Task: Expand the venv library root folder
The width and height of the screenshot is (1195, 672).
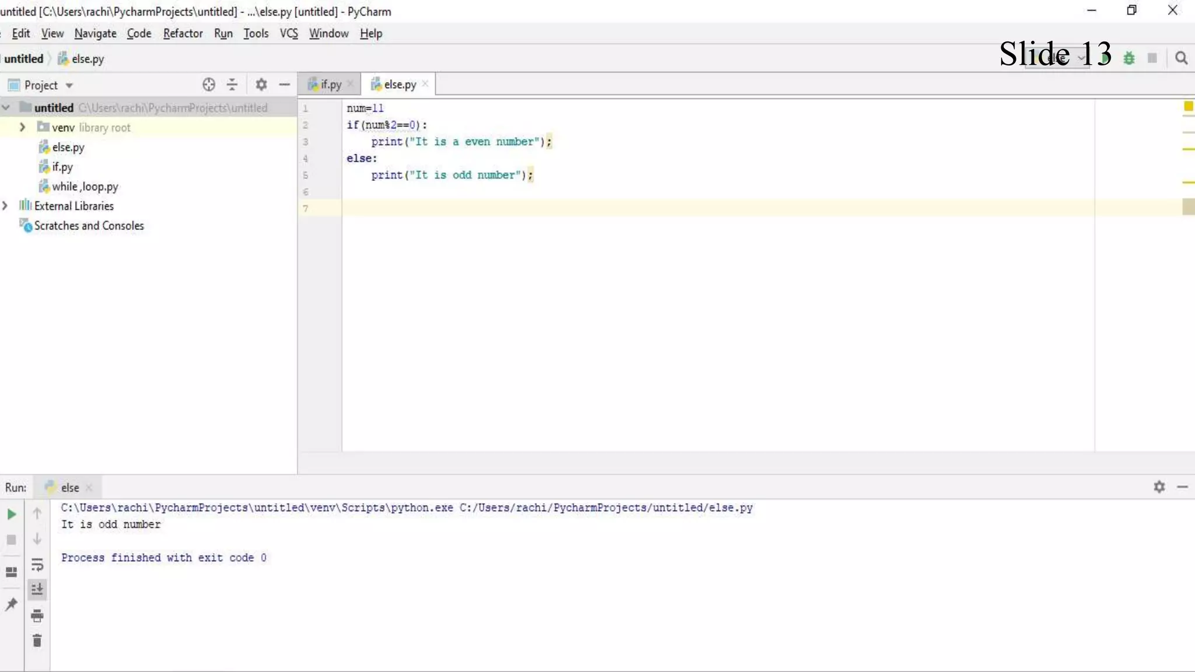Action: 22,127
